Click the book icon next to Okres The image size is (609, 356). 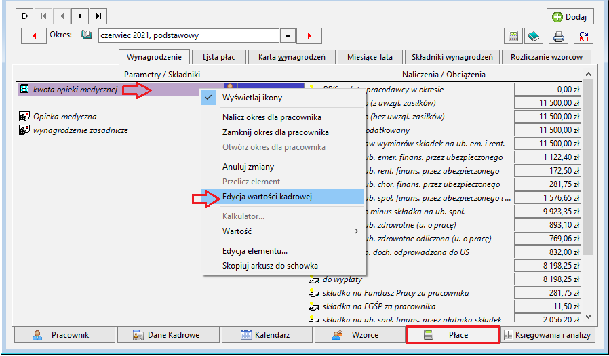[x=86, y=35]
